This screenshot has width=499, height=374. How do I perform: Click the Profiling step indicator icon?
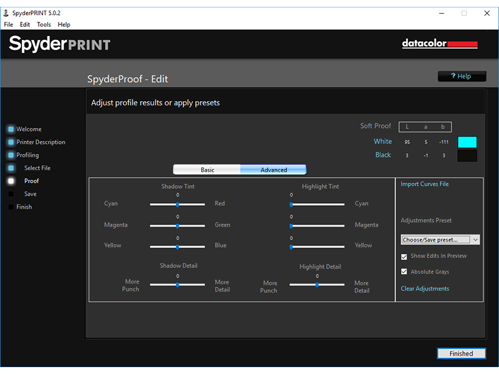click(x=11, y=155)
